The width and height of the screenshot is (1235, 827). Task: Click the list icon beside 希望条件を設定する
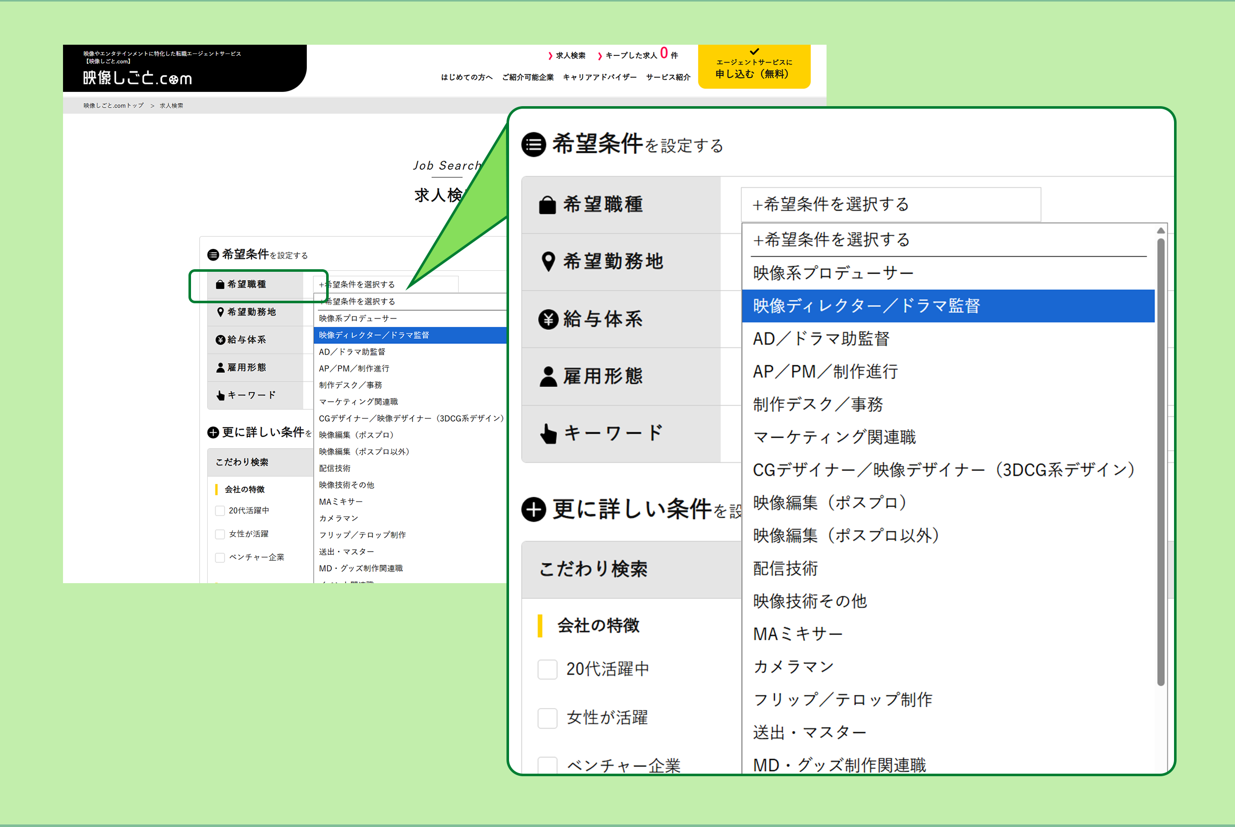click(x=533, y=144)
